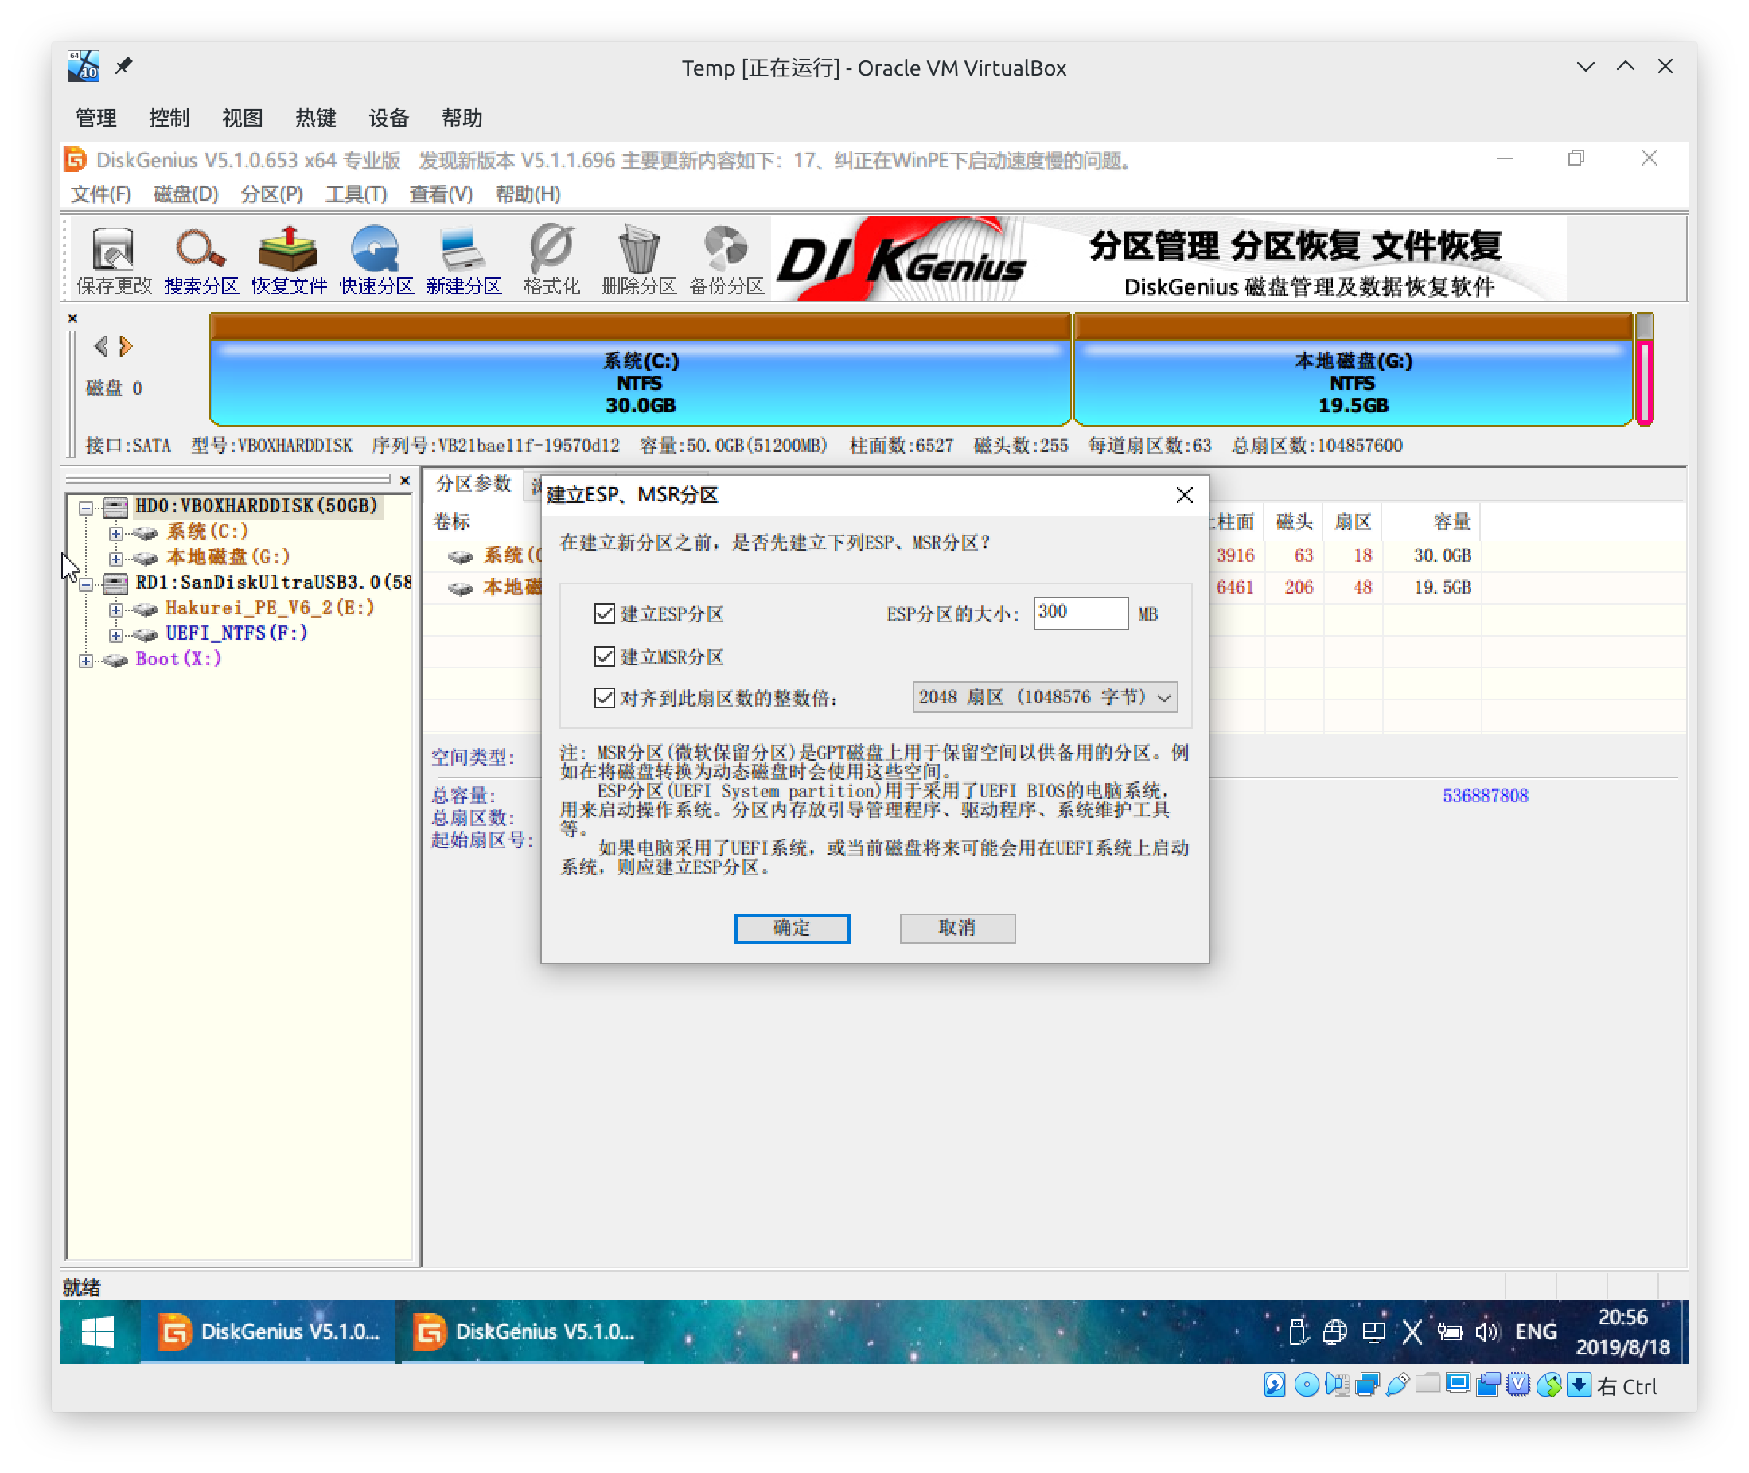This screenshot has height=1473, width=1749.
Task: Expand the Boot(X:) tree node
Action: [86, 661]
